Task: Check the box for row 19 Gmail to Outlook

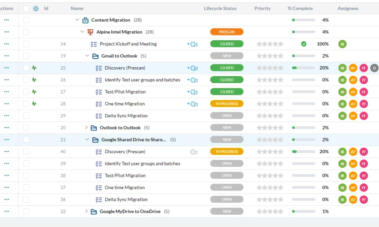Action: coord(26,56)
